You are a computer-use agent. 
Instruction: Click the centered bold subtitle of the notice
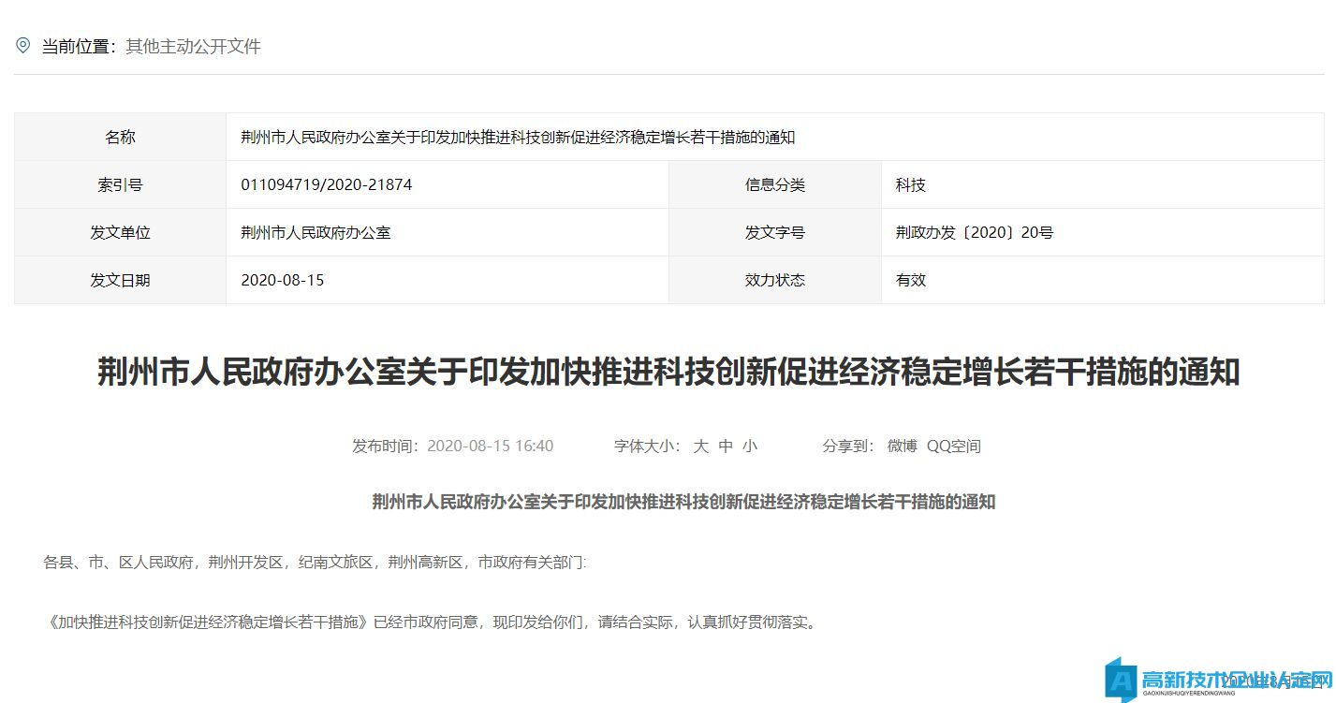coord(683,502)
